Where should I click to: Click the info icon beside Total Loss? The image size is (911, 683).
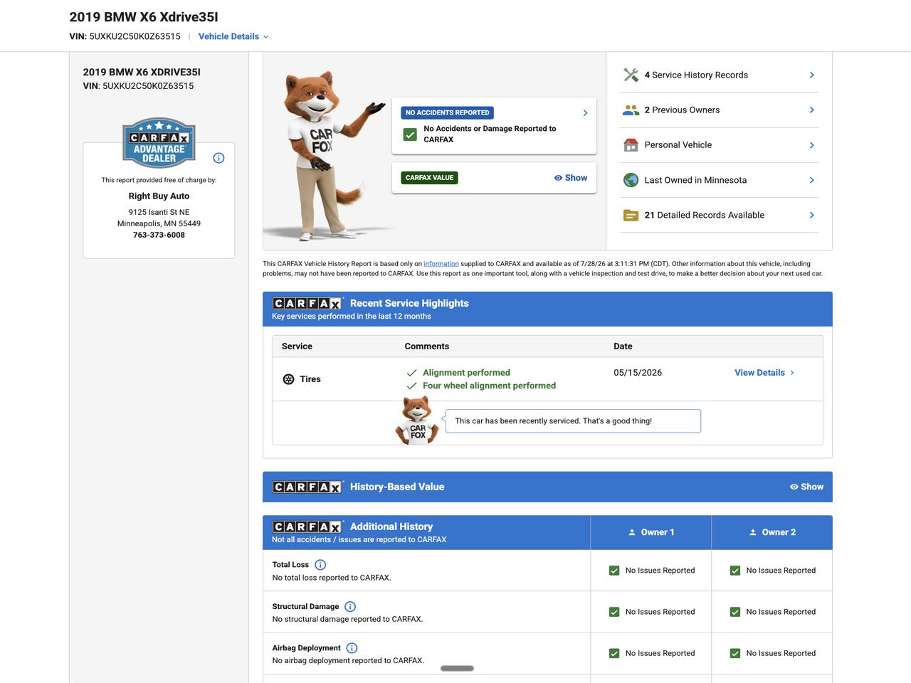tap(320, 565)
